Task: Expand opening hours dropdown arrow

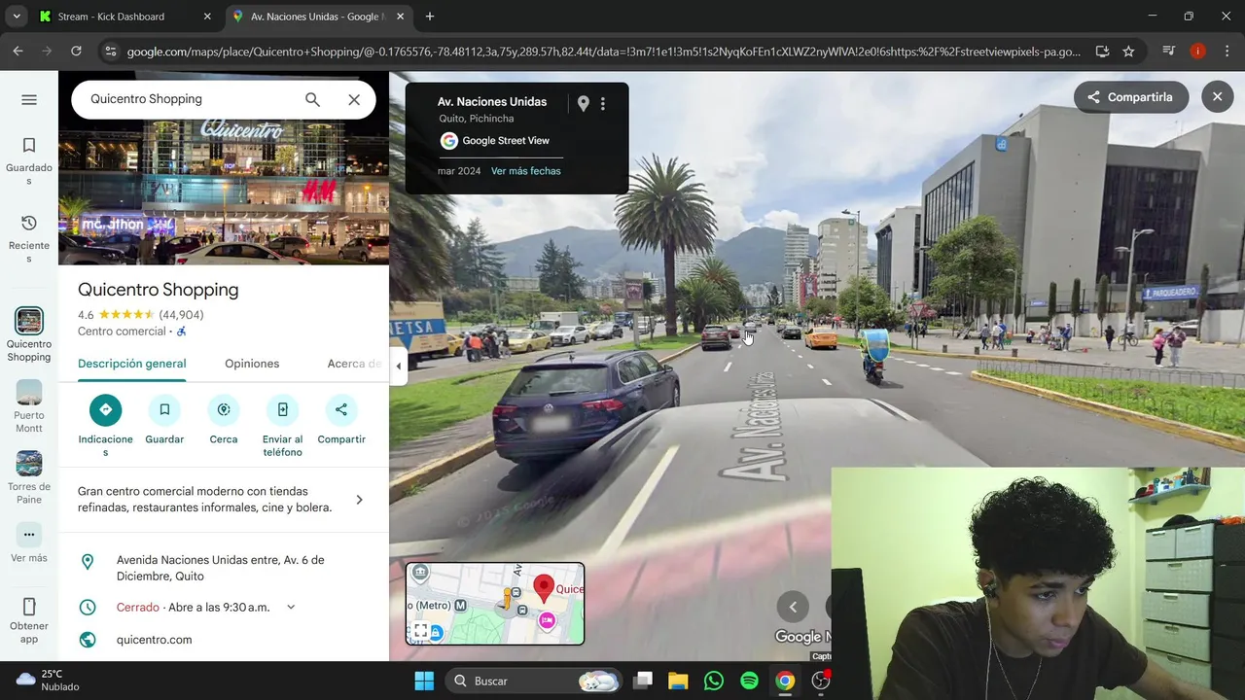Action: (x=291, y=608)
